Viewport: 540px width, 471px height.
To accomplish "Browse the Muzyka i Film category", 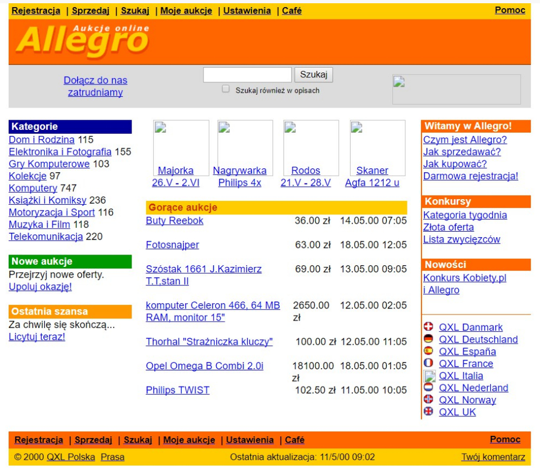I will [x=39, y=224].
